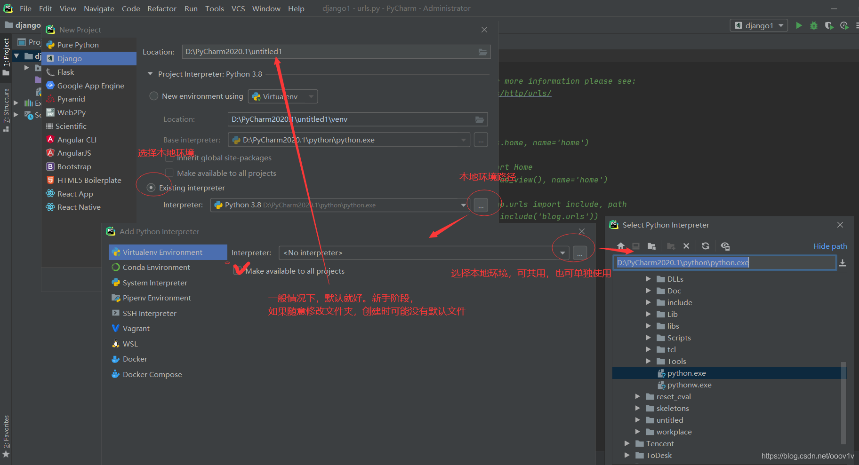Toggle show hidden files in interpreter chooser
Screen dimensions: 859x465
coord(725,246)
